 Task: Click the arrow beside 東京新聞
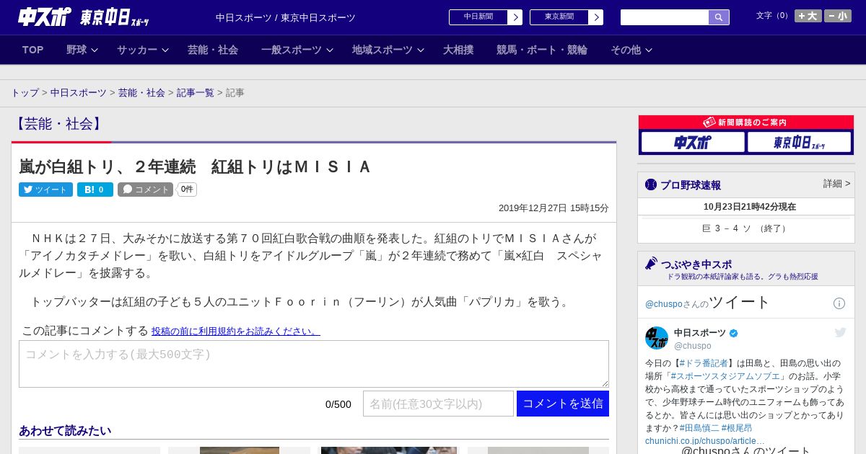(x=596, y=17)
